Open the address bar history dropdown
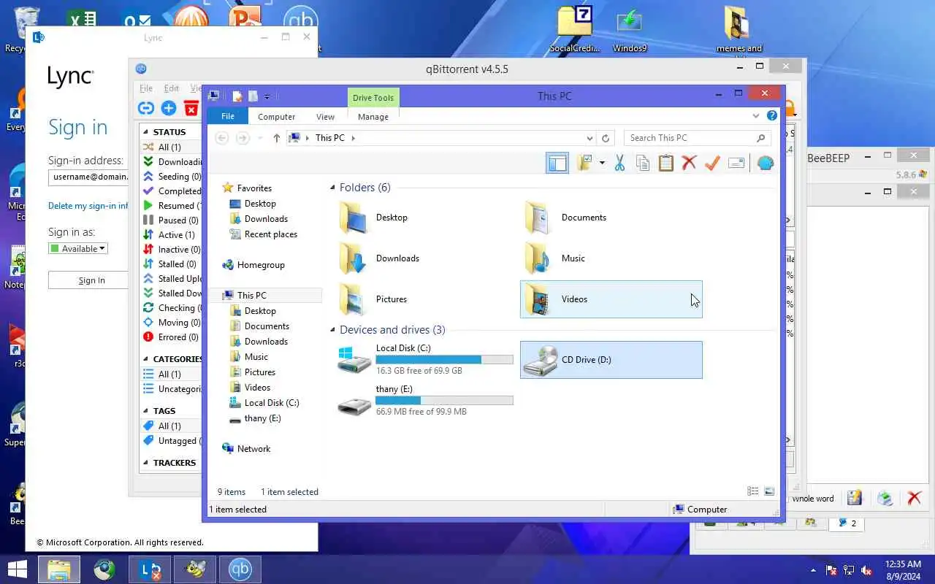This screenshot has width=935, height=584. pyautogui.click(x=589, y=138)
